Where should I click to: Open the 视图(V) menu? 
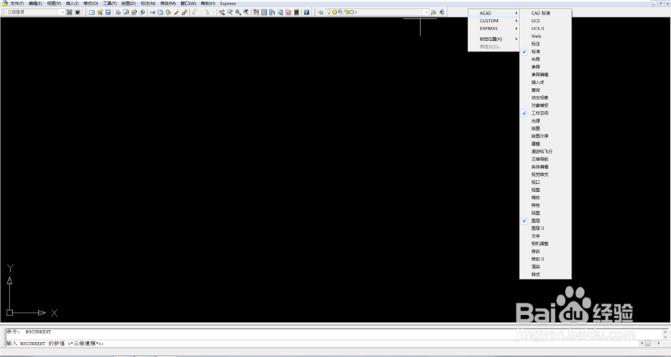point(54,3)
